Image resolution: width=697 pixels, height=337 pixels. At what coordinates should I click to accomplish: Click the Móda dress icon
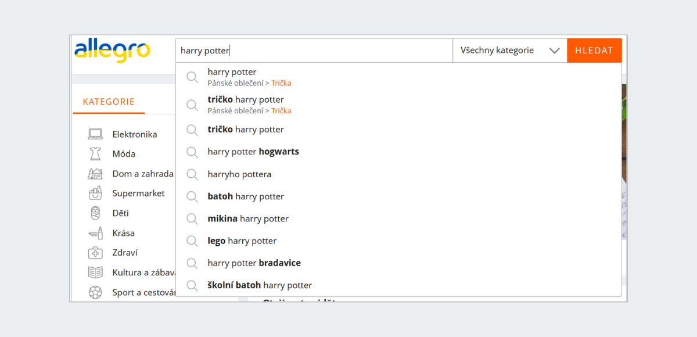[x=95, y=154]
